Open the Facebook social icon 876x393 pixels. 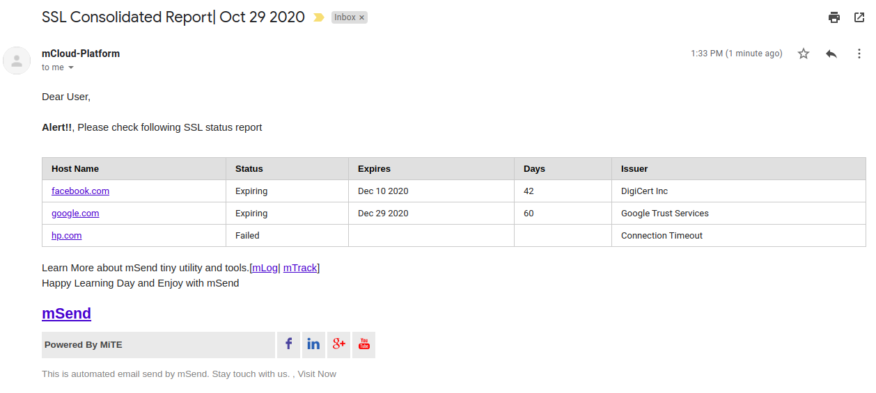pyautogui.click(x=288, y=344)
